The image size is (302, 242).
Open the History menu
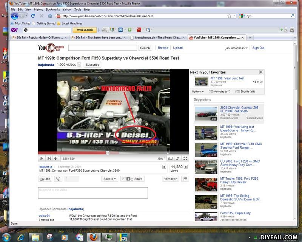(x=39, y=9)
